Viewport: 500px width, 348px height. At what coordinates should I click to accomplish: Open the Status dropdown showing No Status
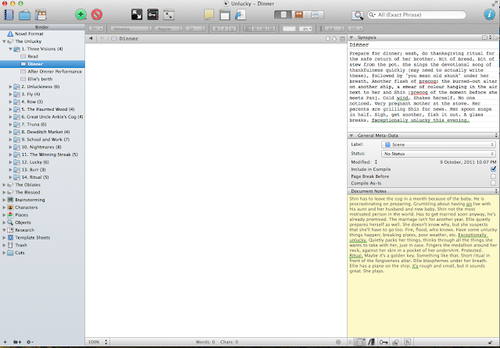(438, 154)
